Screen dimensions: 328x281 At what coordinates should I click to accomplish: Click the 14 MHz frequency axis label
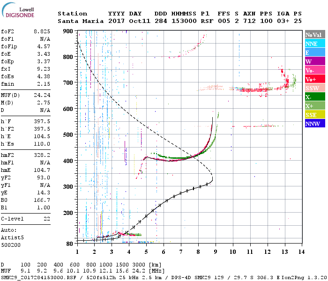pyautogui.click(x=301, y=252)
